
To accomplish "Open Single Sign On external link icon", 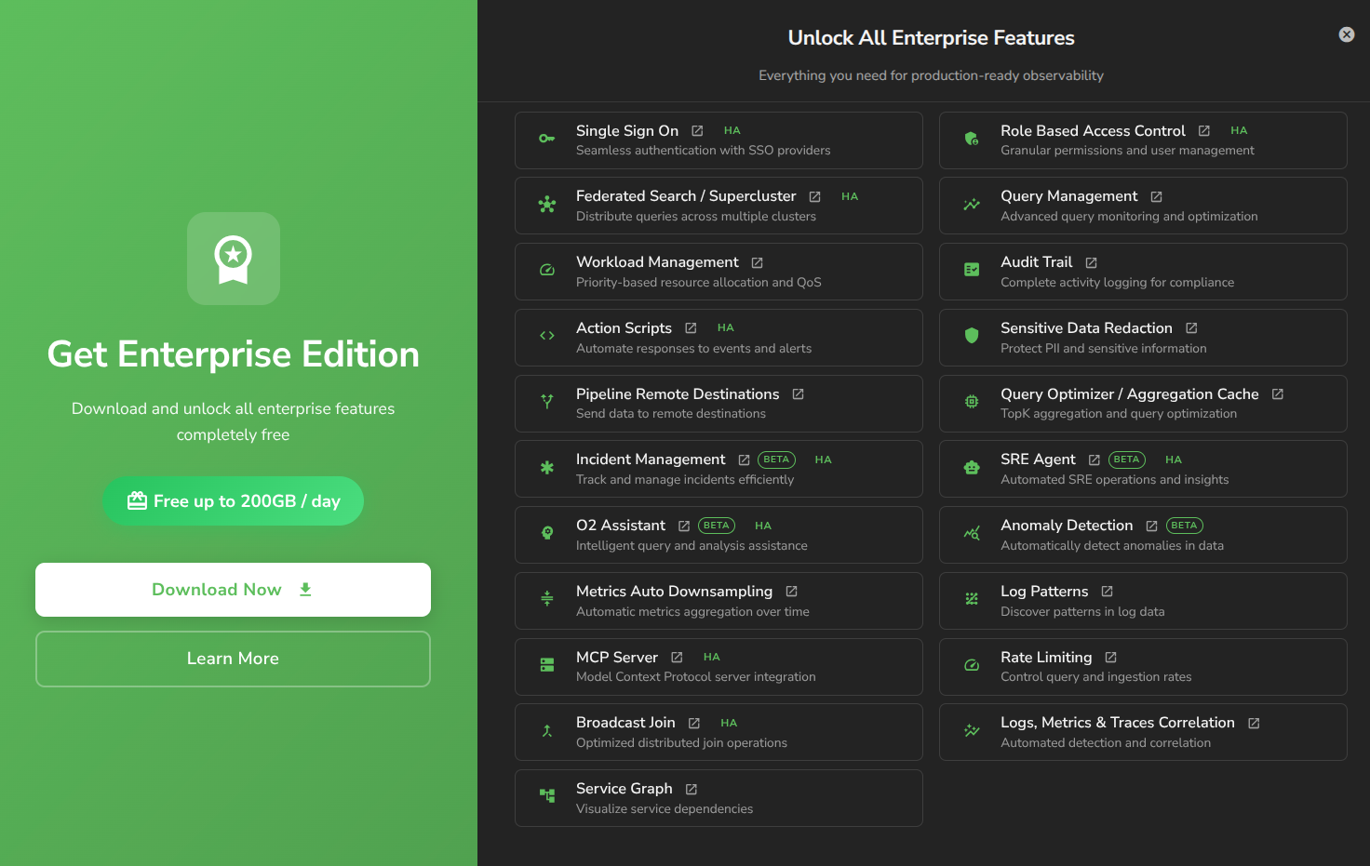I will coord(697,131).
